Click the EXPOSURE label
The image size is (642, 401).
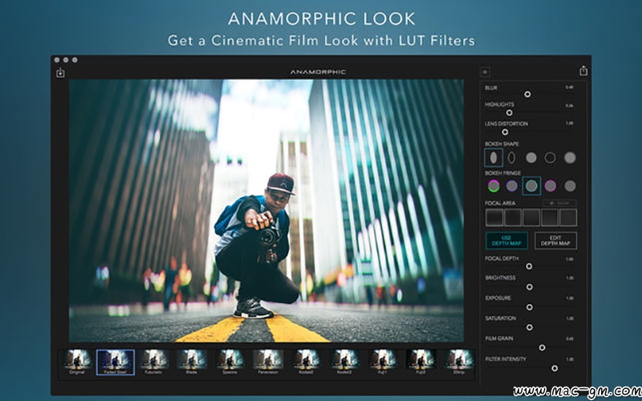pyautogui.click(x=498, y=298)
